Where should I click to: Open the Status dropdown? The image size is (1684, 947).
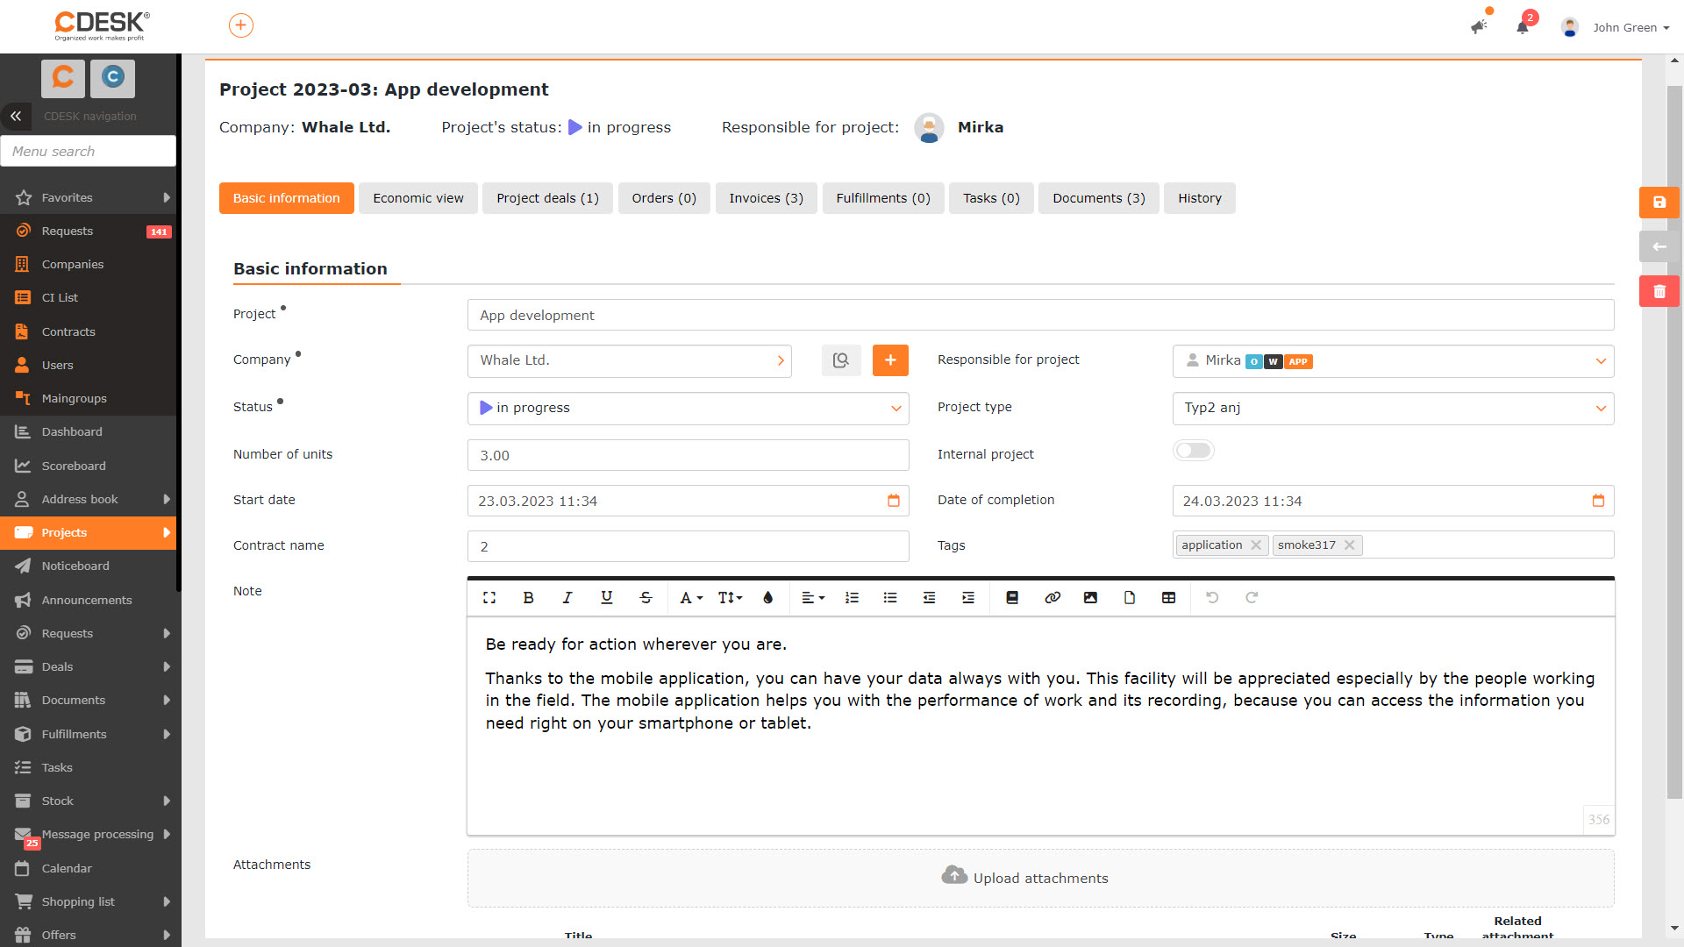tap(689, 409)
